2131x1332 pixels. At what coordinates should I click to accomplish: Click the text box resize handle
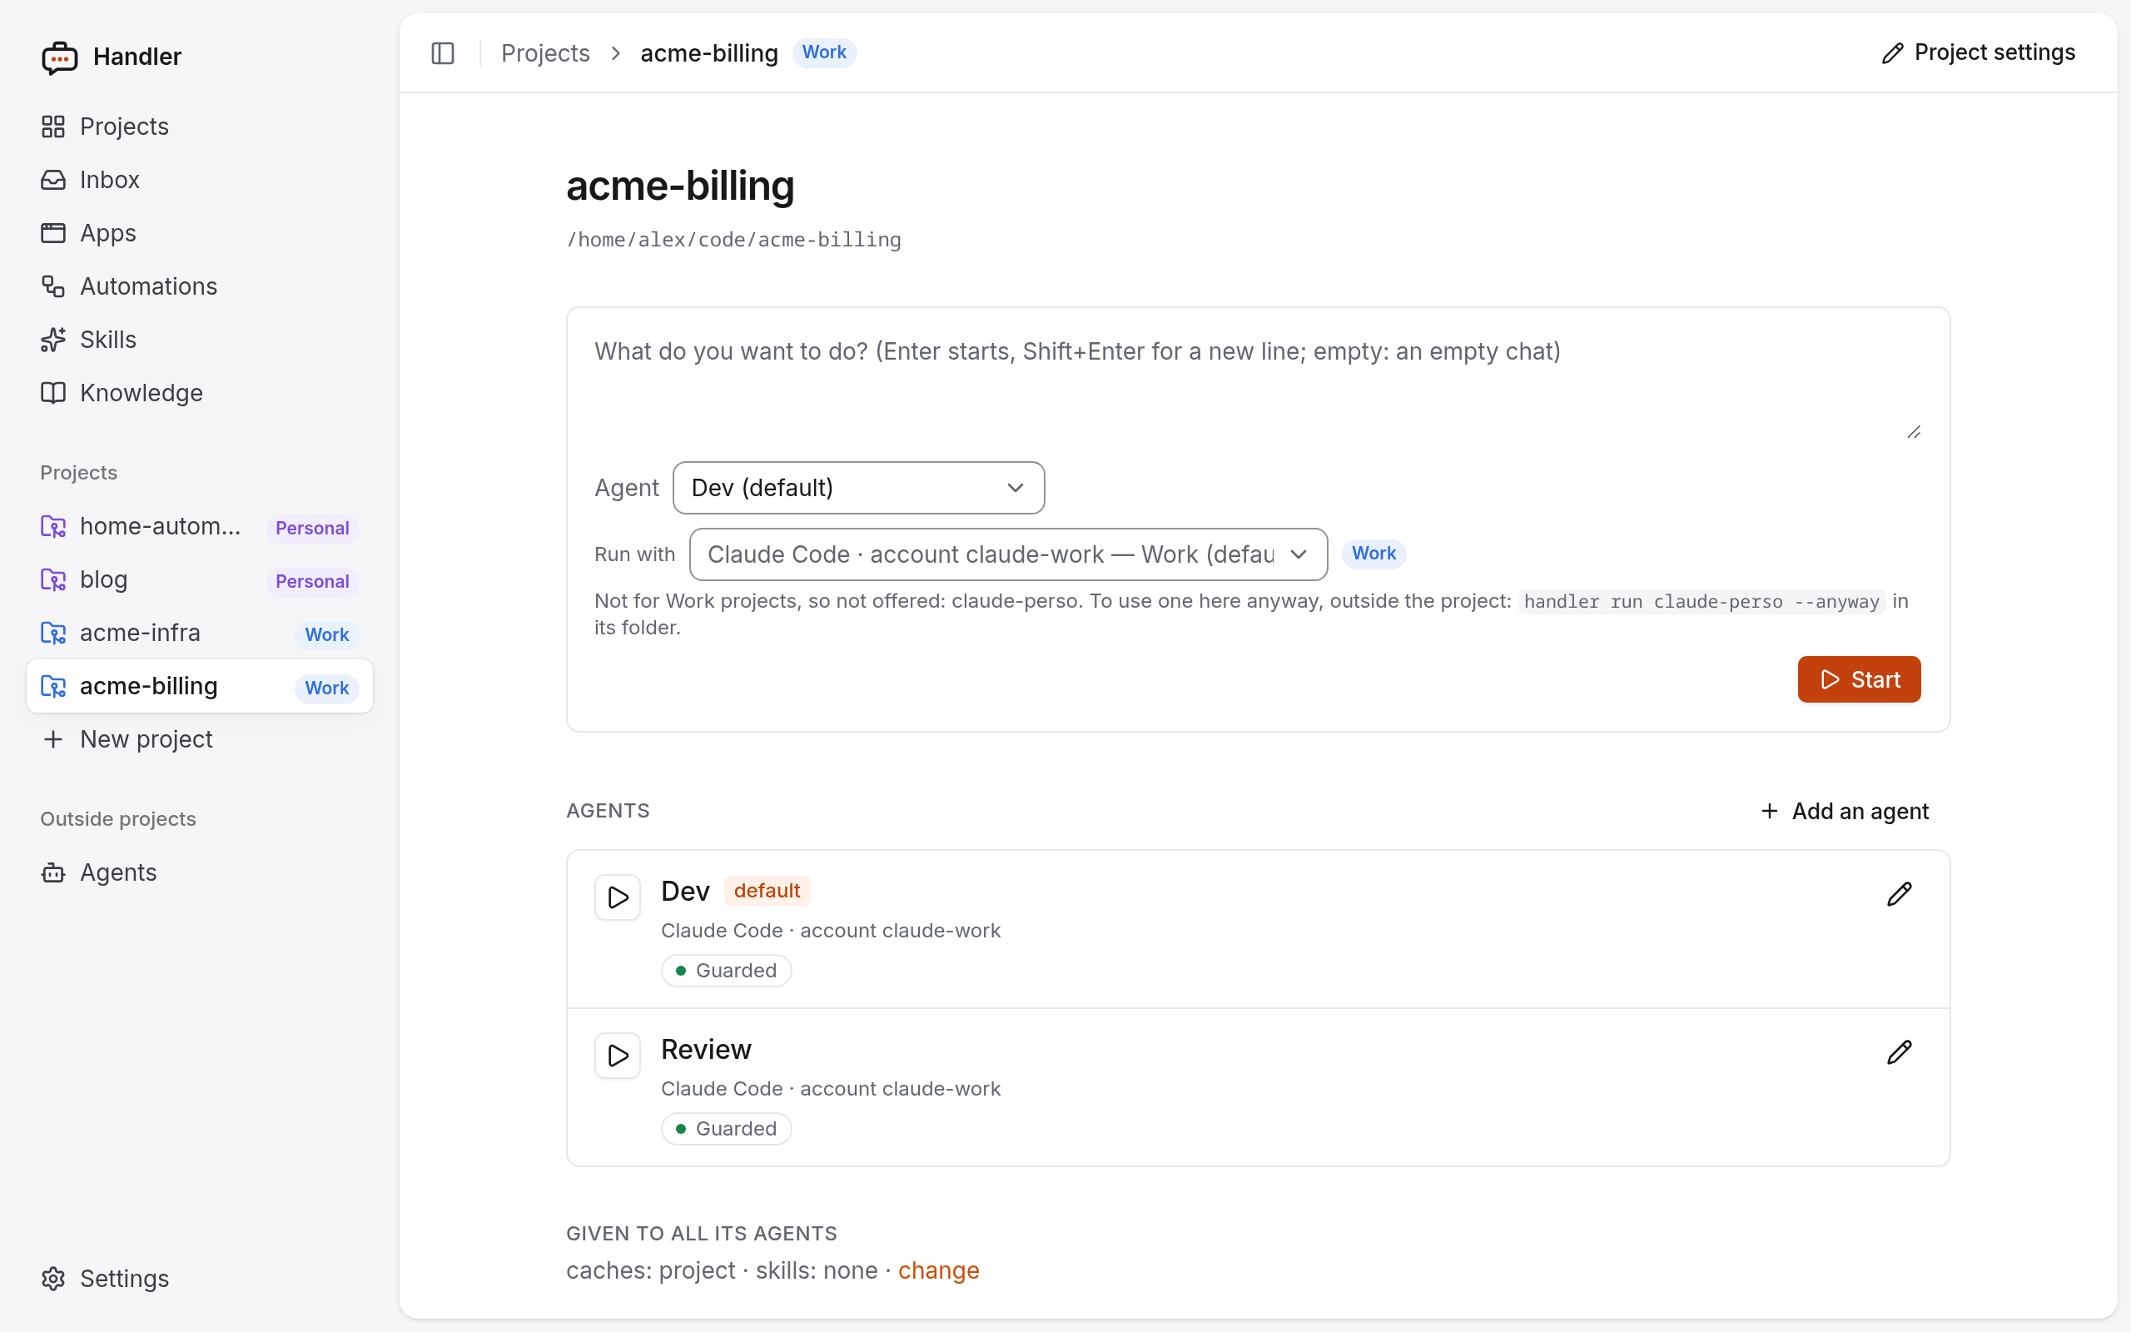click(1914, 432)
